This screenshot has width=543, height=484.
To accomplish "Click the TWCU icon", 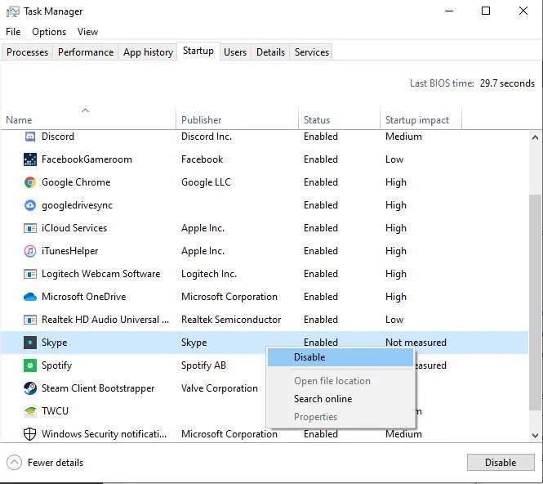I will (30, 411).
